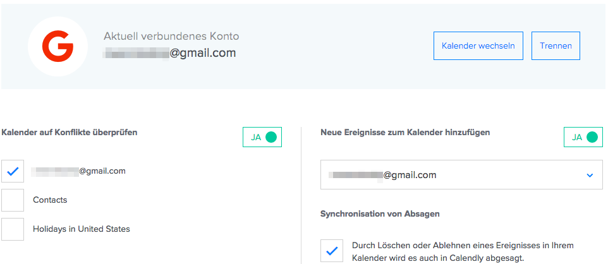This screenshot has height=264, width=608.
Task: Check the Holidays in United States box
Action: [13, 229]
